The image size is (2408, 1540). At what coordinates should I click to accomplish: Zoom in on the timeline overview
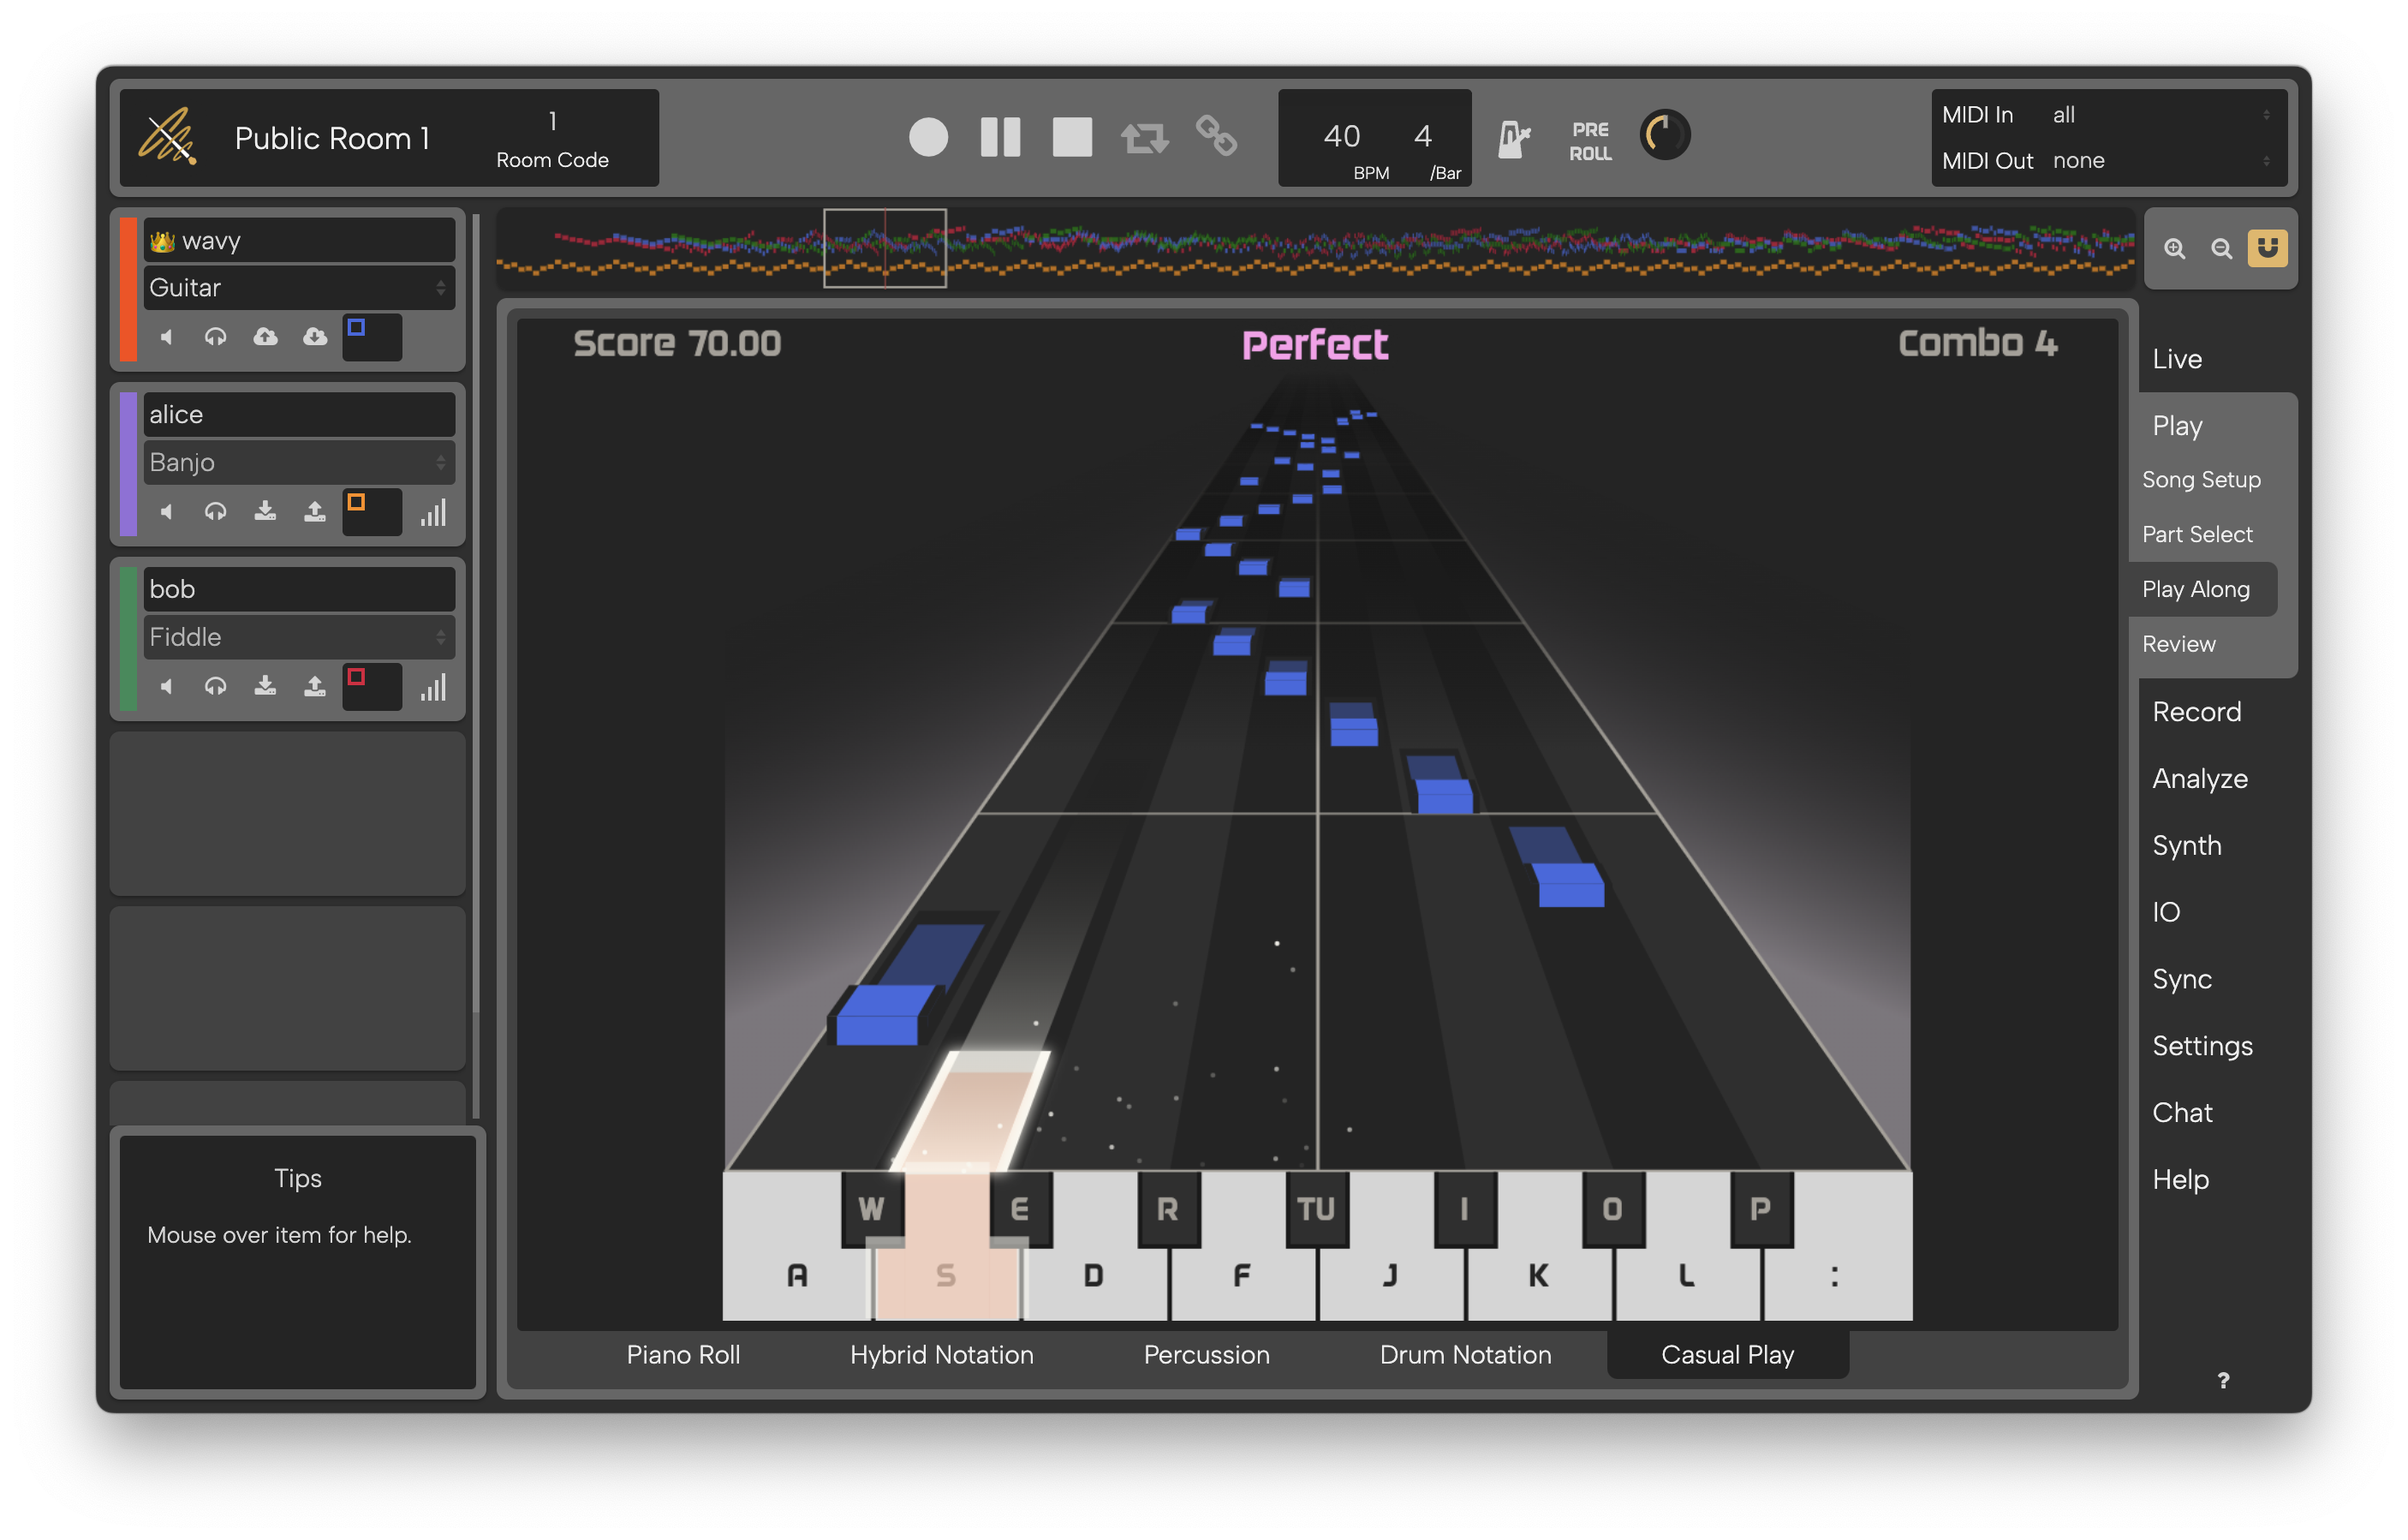coord(2174,249)
